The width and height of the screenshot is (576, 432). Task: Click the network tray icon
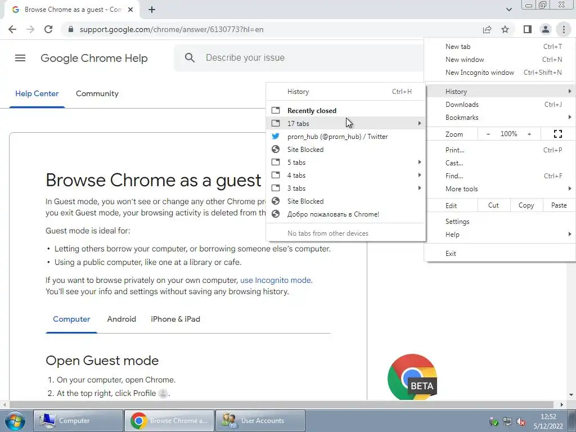pyautogui.click(x=507, y=422)
